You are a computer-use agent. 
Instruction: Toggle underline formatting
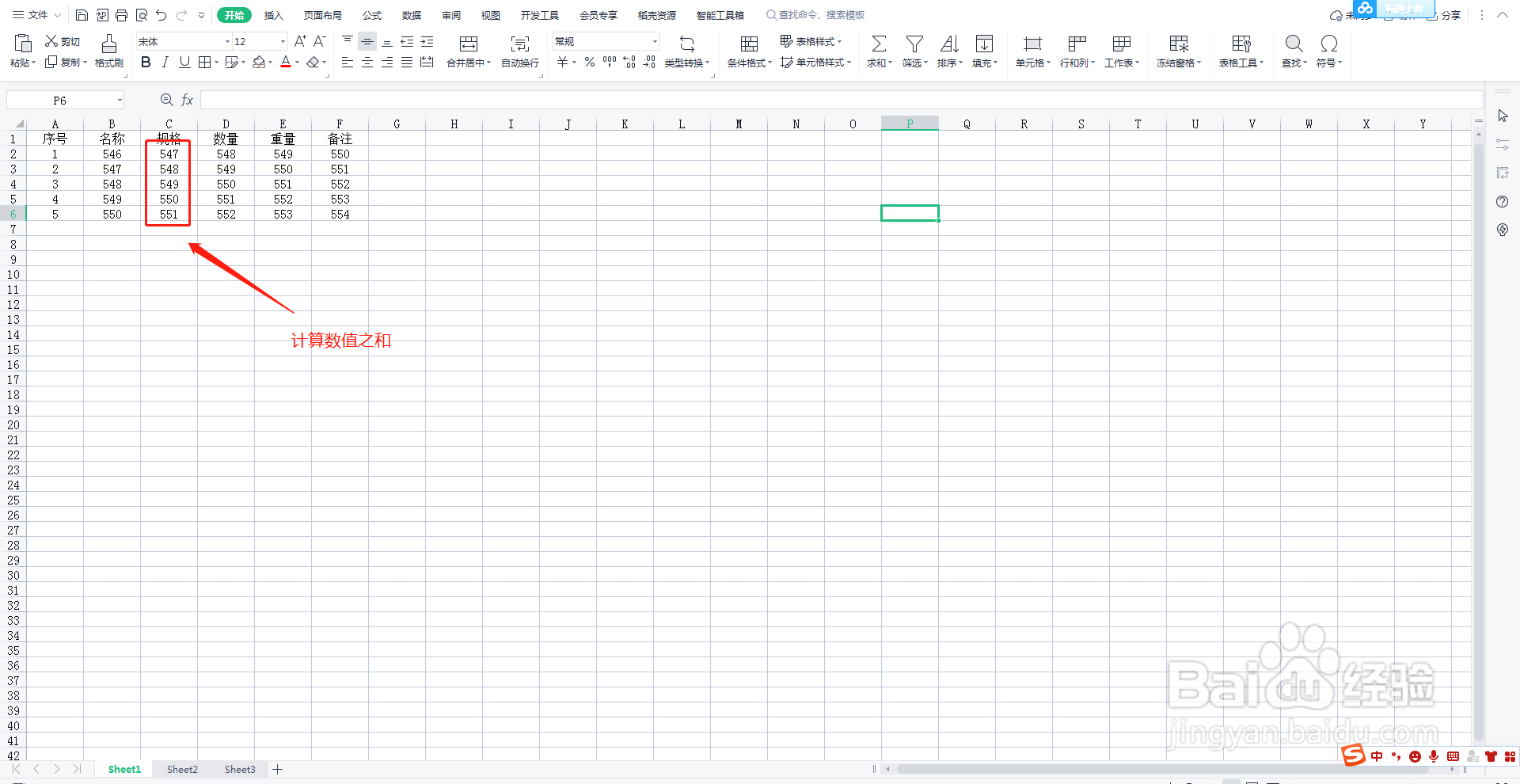(184, 62)
